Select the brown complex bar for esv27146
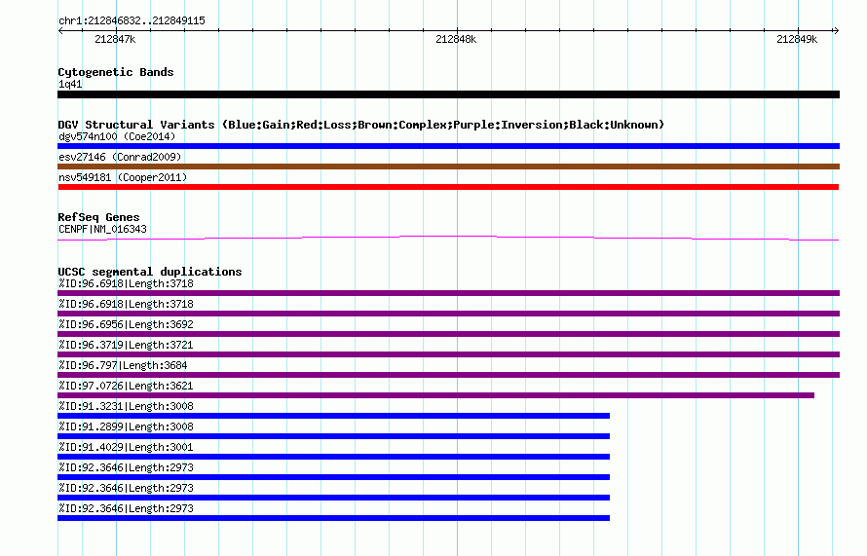Viewport: 867px width, 556px height. (448, 167)
